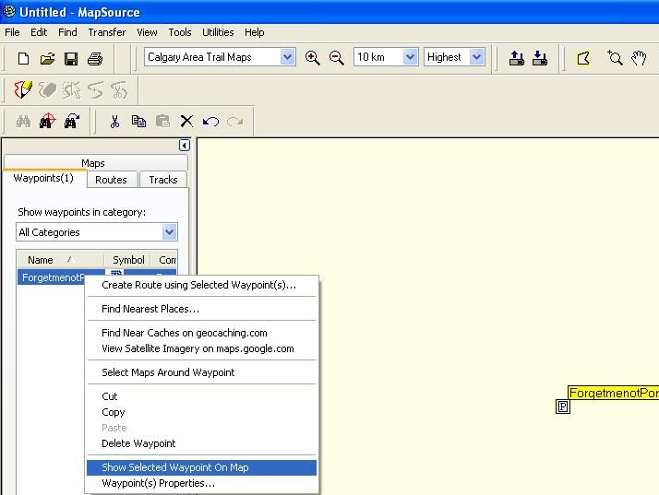Open the Calgary Area Trail Maps dropdown
The image size is (659, 495).
[287, 57]
